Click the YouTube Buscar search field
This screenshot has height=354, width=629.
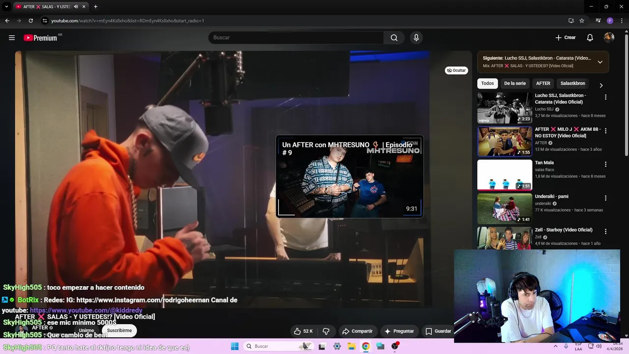pyautogui.click(x=296, y=38)
